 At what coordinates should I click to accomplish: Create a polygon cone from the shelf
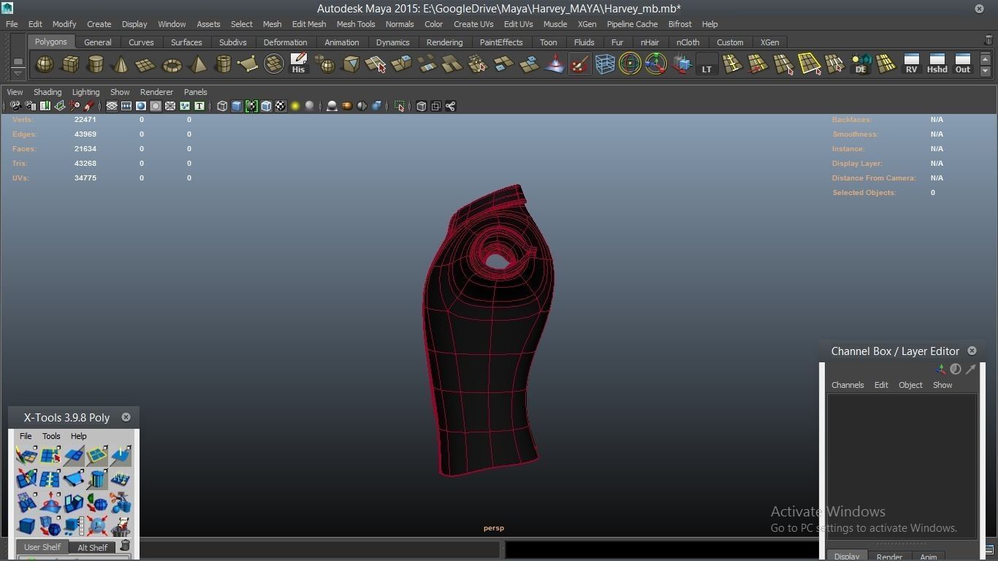click(x=121, y=64)
